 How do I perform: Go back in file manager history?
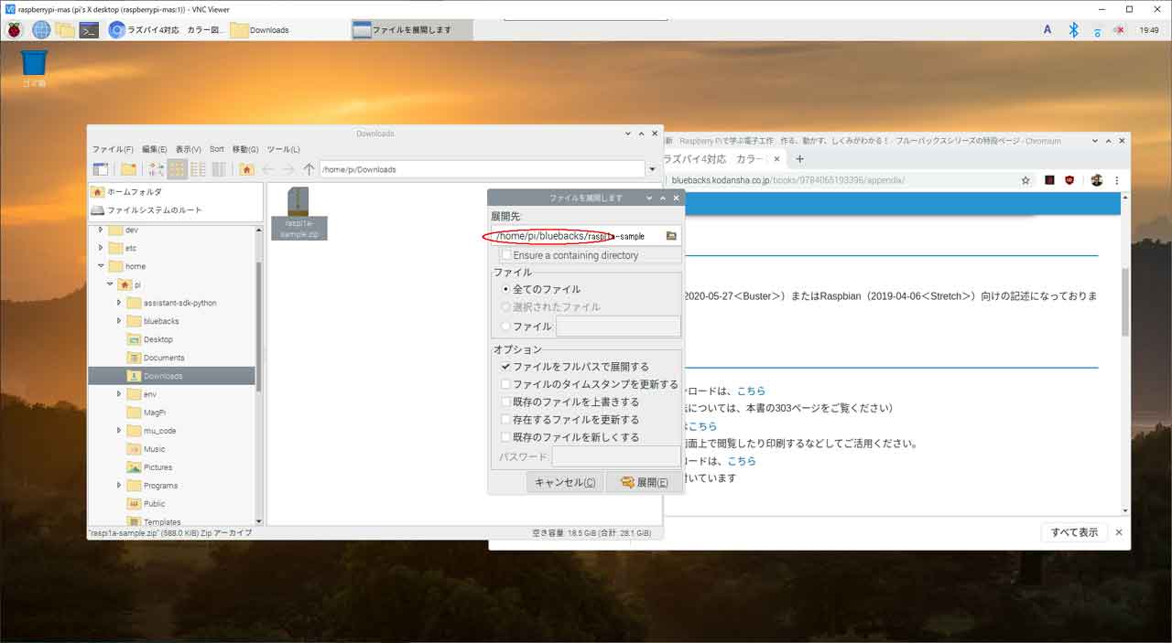pyautogui.click(x=267, y=169)
